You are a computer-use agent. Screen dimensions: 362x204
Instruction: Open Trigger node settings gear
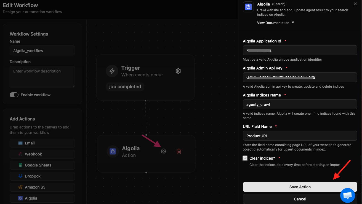[x=178, y=71]
